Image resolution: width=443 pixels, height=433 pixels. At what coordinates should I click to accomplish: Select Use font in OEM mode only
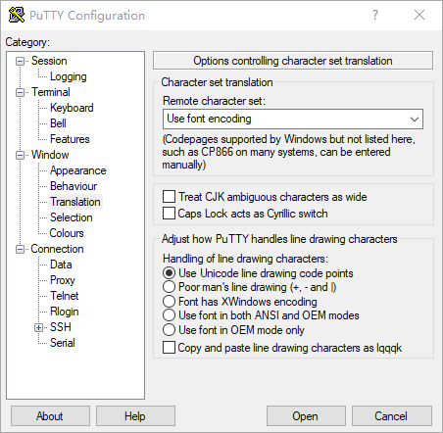pos(169,330)
